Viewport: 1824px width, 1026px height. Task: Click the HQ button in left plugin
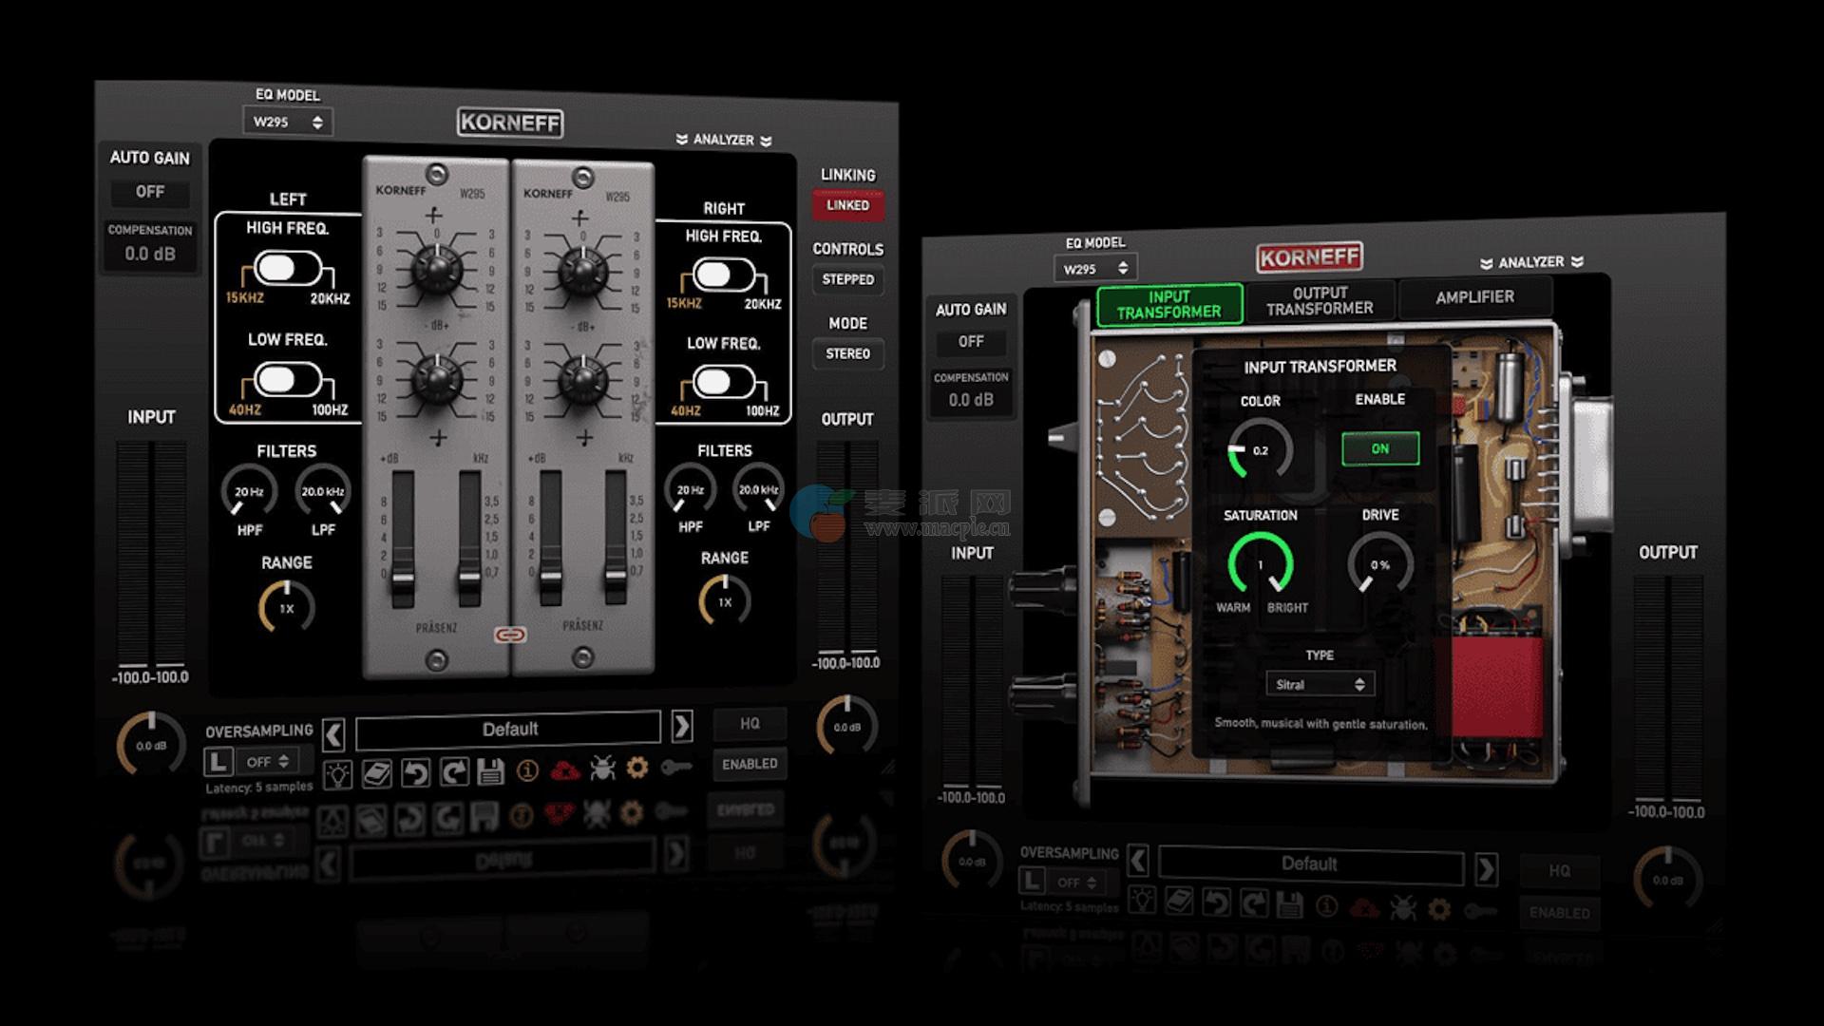[750, 724]
